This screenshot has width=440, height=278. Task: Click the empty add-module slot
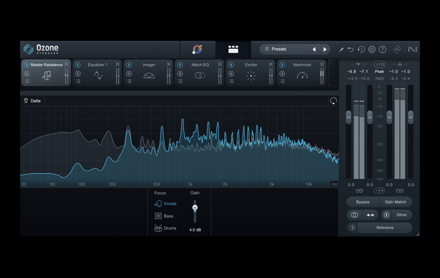(x=333, y=73)
